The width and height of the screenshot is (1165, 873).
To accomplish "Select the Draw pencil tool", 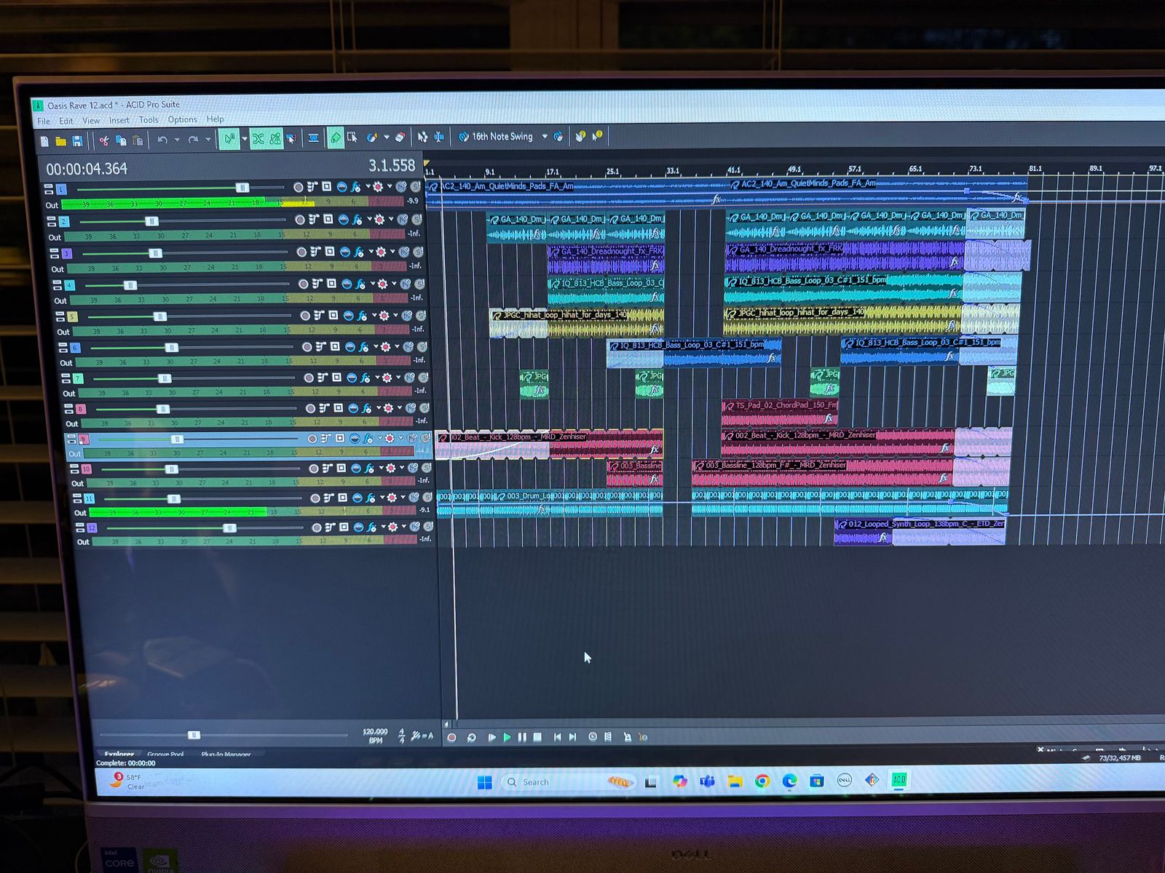I will click(x=335, y=137).
